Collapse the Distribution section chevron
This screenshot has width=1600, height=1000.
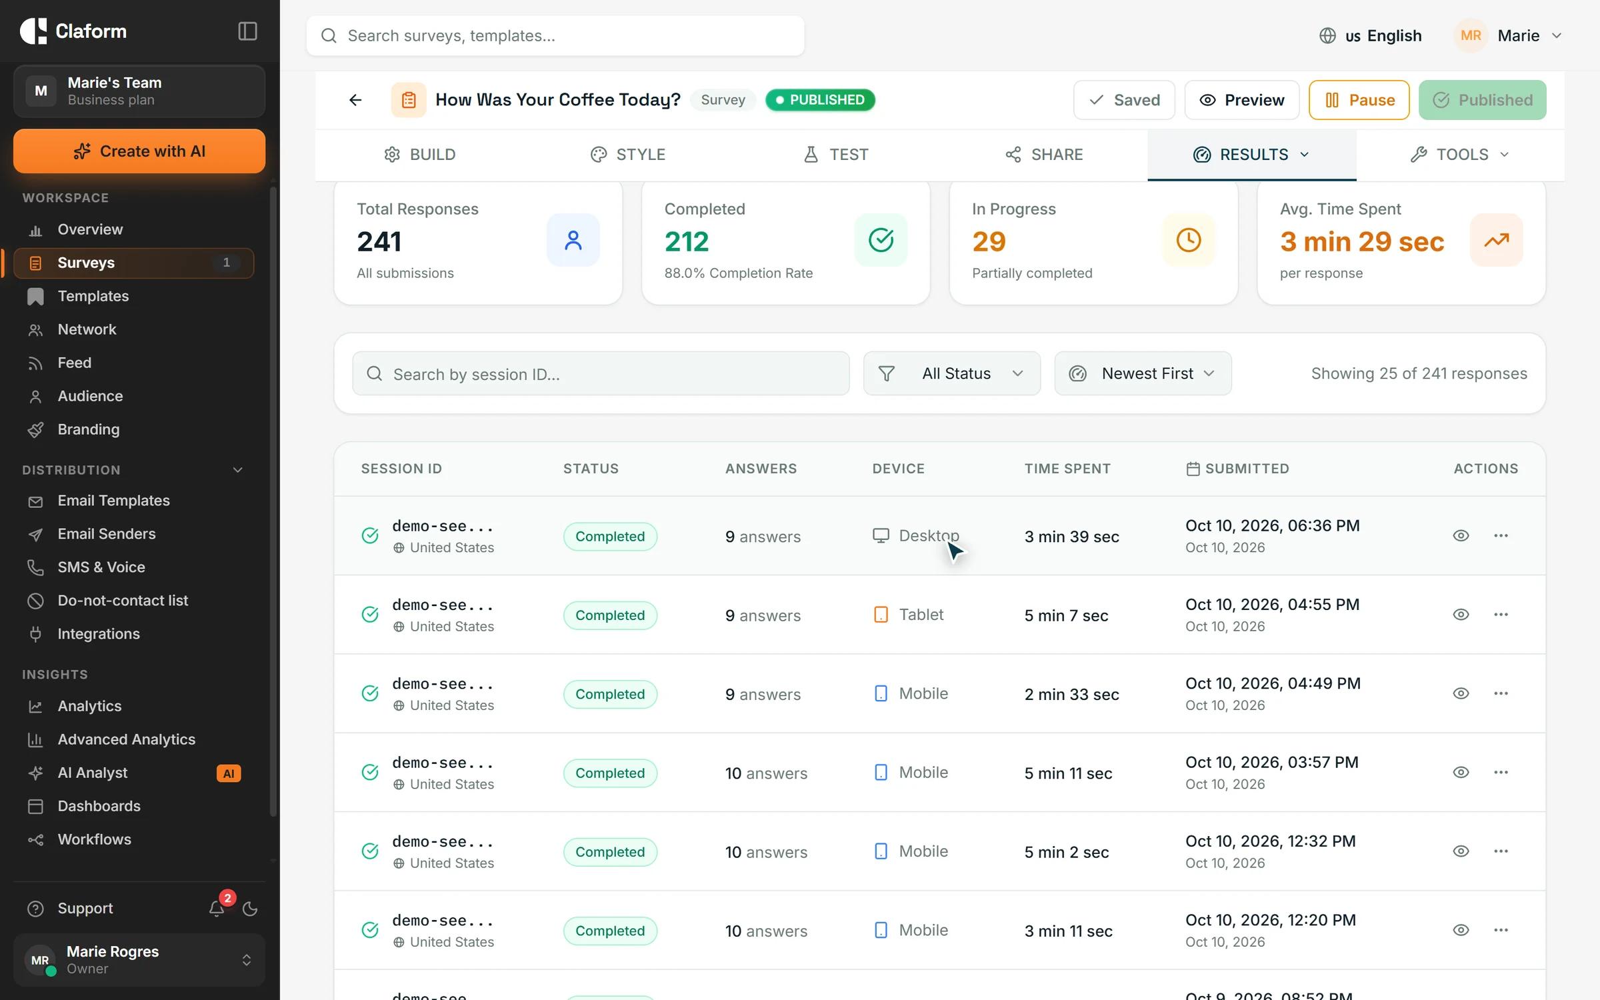click(237, 470)
